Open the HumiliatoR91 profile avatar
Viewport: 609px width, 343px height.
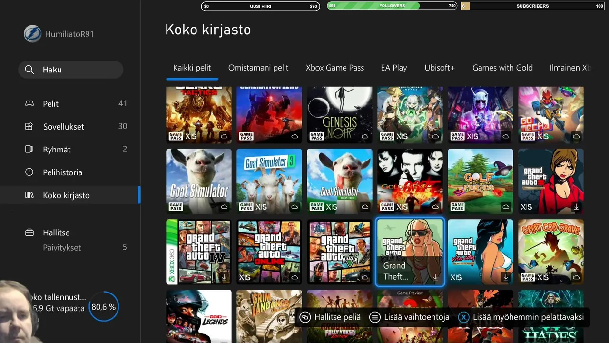pos(33,34)
